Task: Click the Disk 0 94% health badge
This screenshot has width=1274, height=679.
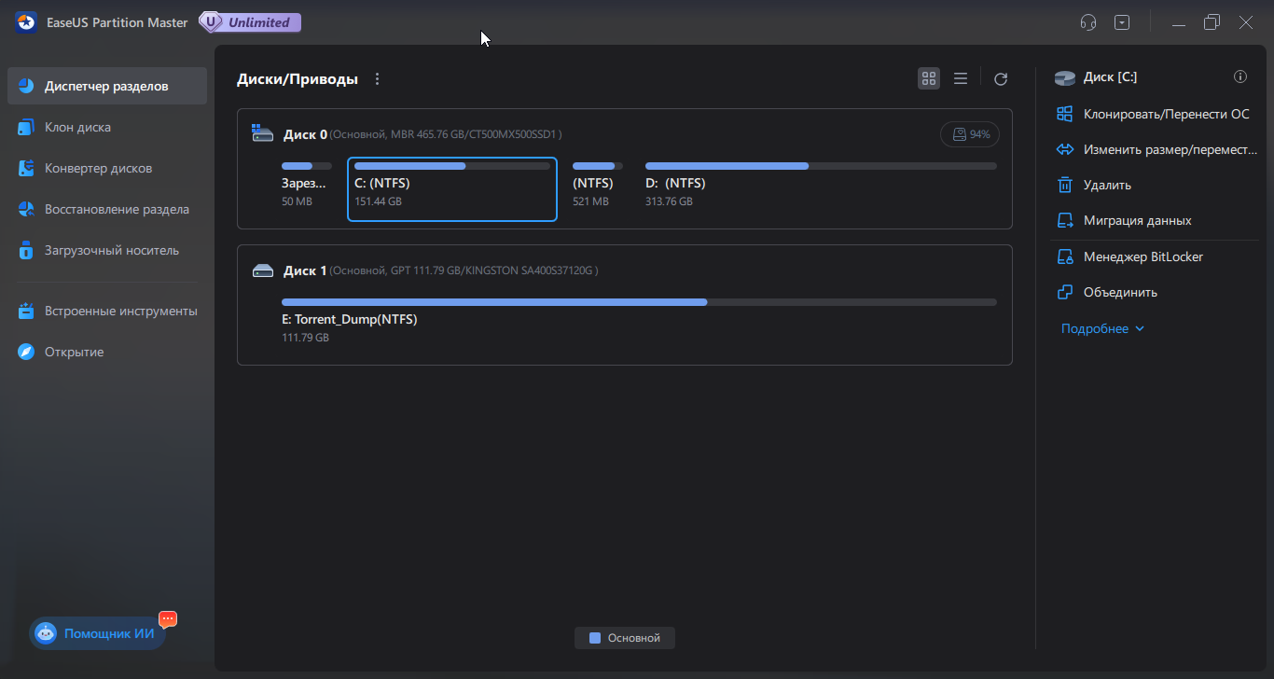Action: coord(970,134)
